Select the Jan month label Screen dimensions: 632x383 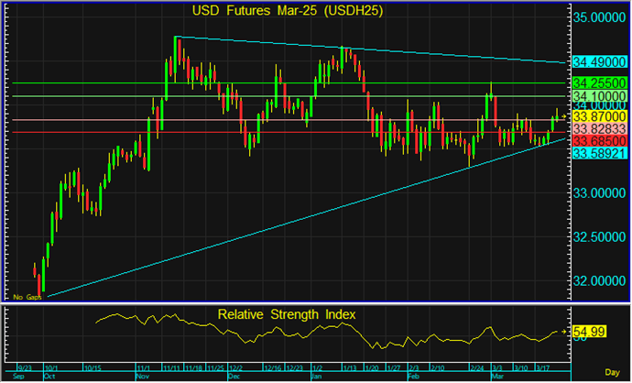(x=317, y=376)
